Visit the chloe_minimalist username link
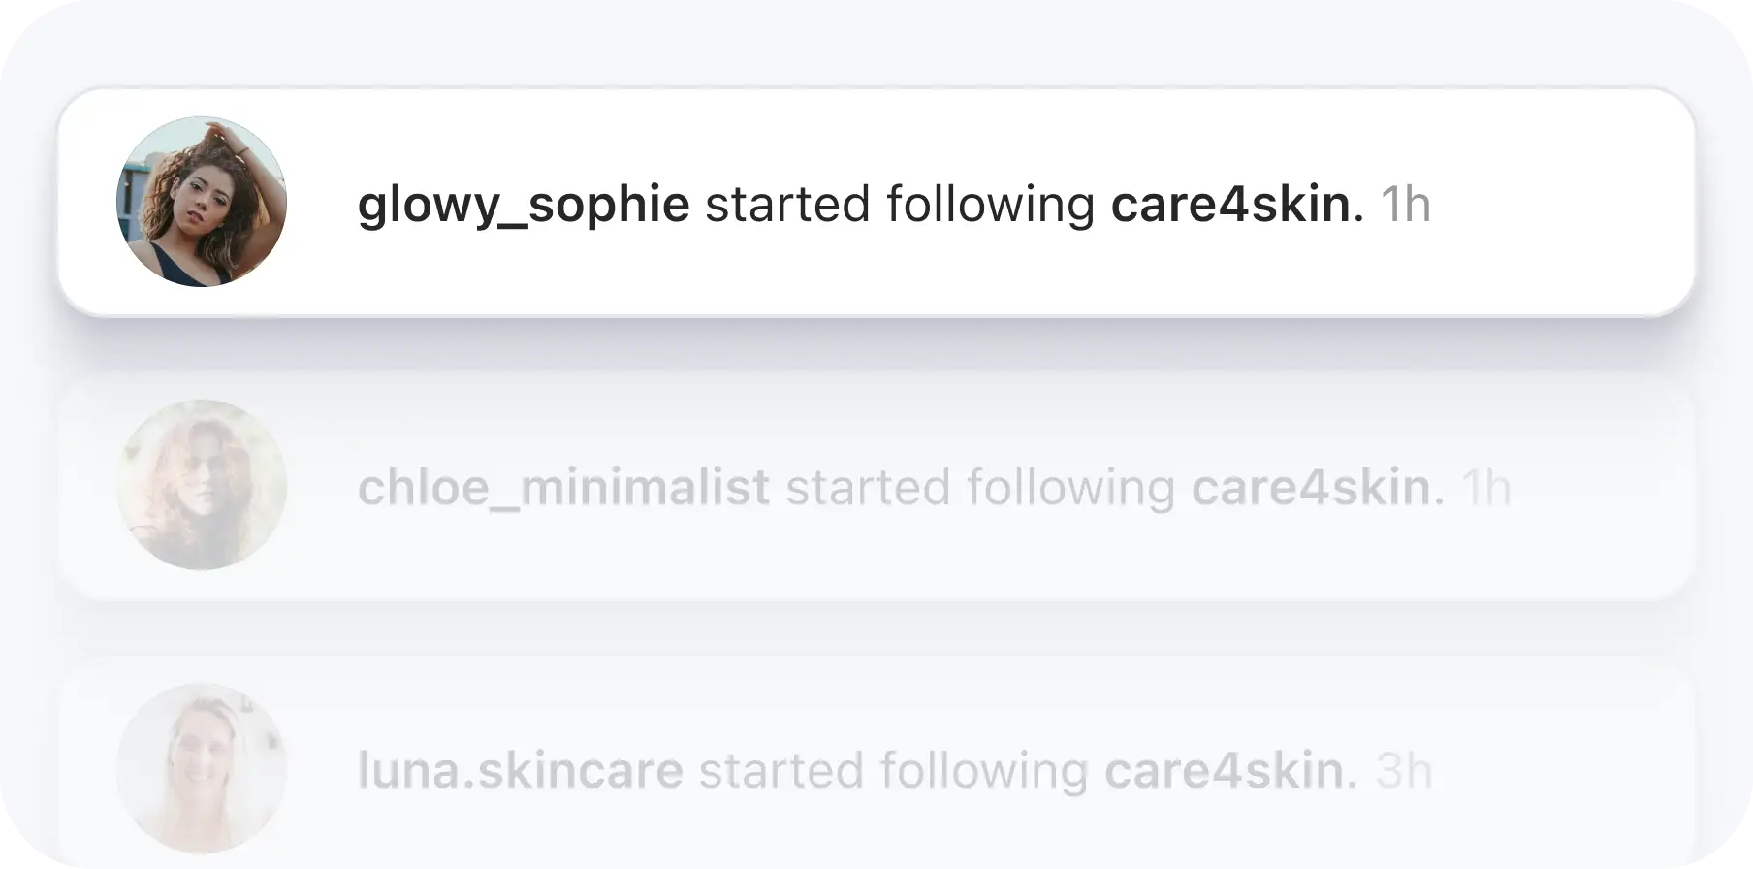The image size is (1753, 869). point(564,487)
